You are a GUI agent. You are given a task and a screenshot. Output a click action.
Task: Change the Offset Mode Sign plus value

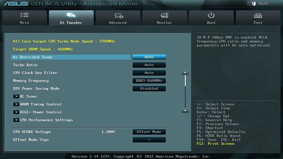[x=149, y=140]
